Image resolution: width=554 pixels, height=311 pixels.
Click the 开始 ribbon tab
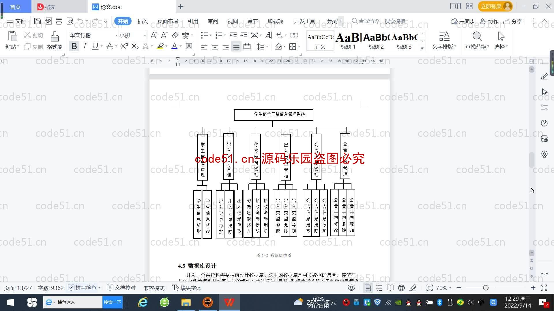point(123,21)
